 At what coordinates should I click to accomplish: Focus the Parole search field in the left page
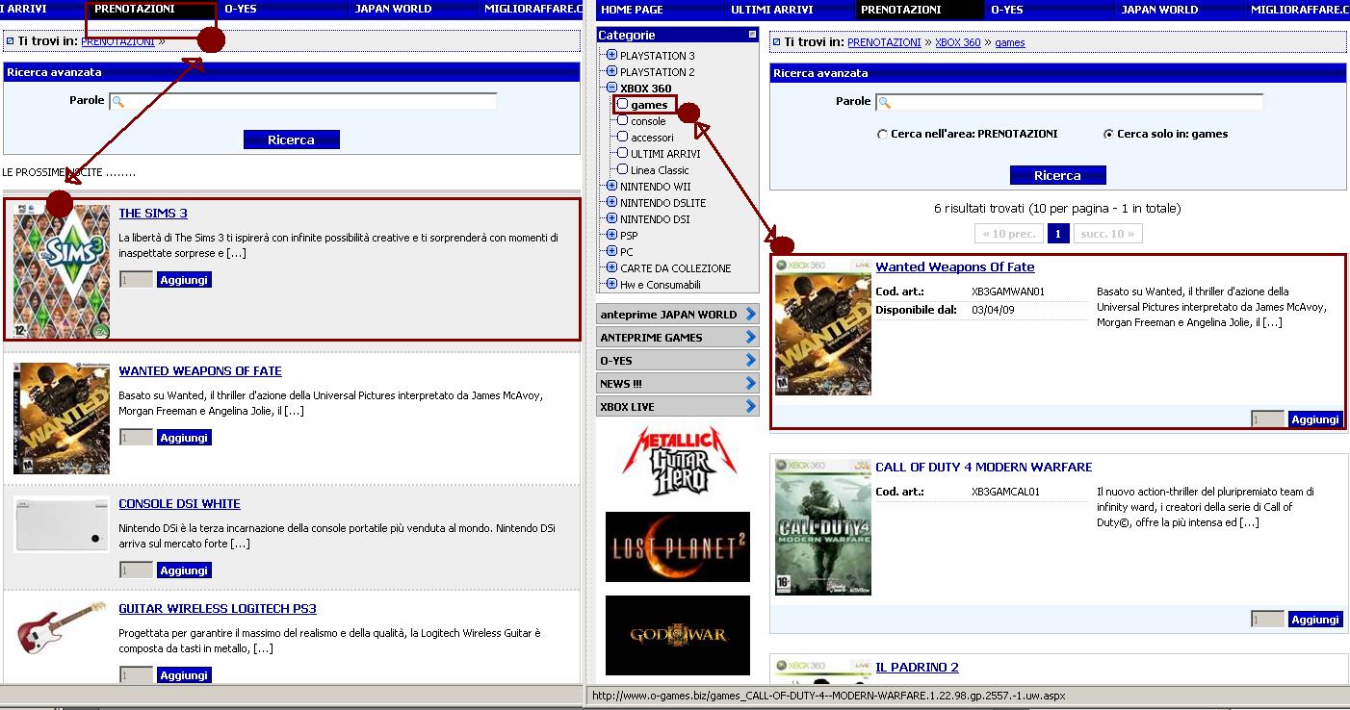coord(303,101)
